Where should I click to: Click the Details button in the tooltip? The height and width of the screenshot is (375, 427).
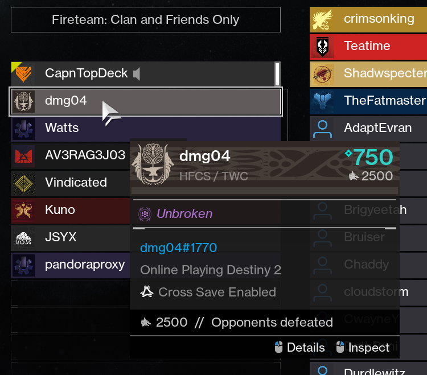(300, 348)
